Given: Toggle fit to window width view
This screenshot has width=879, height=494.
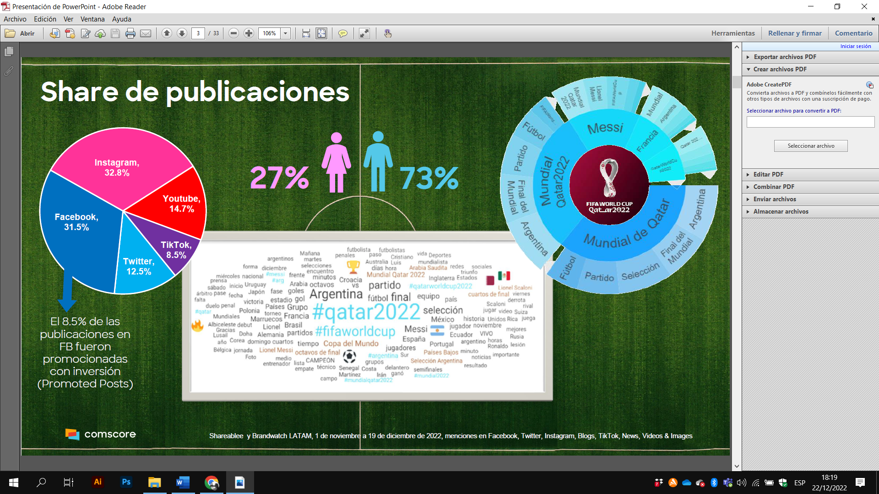Looking at the screenshot, I should 306,33.
